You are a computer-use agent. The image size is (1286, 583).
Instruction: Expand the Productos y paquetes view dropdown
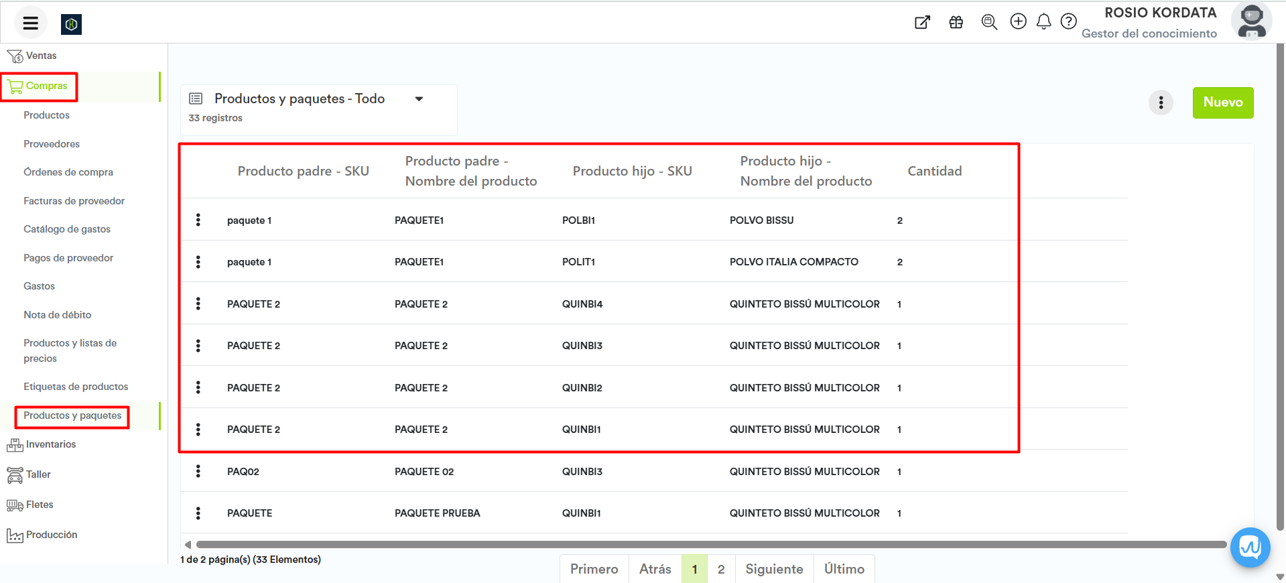419,99
